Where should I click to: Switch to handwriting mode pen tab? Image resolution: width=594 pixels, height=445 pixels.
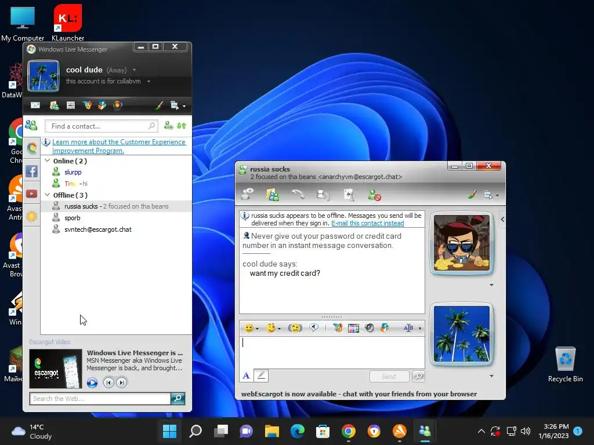click(x=260, y=375)
